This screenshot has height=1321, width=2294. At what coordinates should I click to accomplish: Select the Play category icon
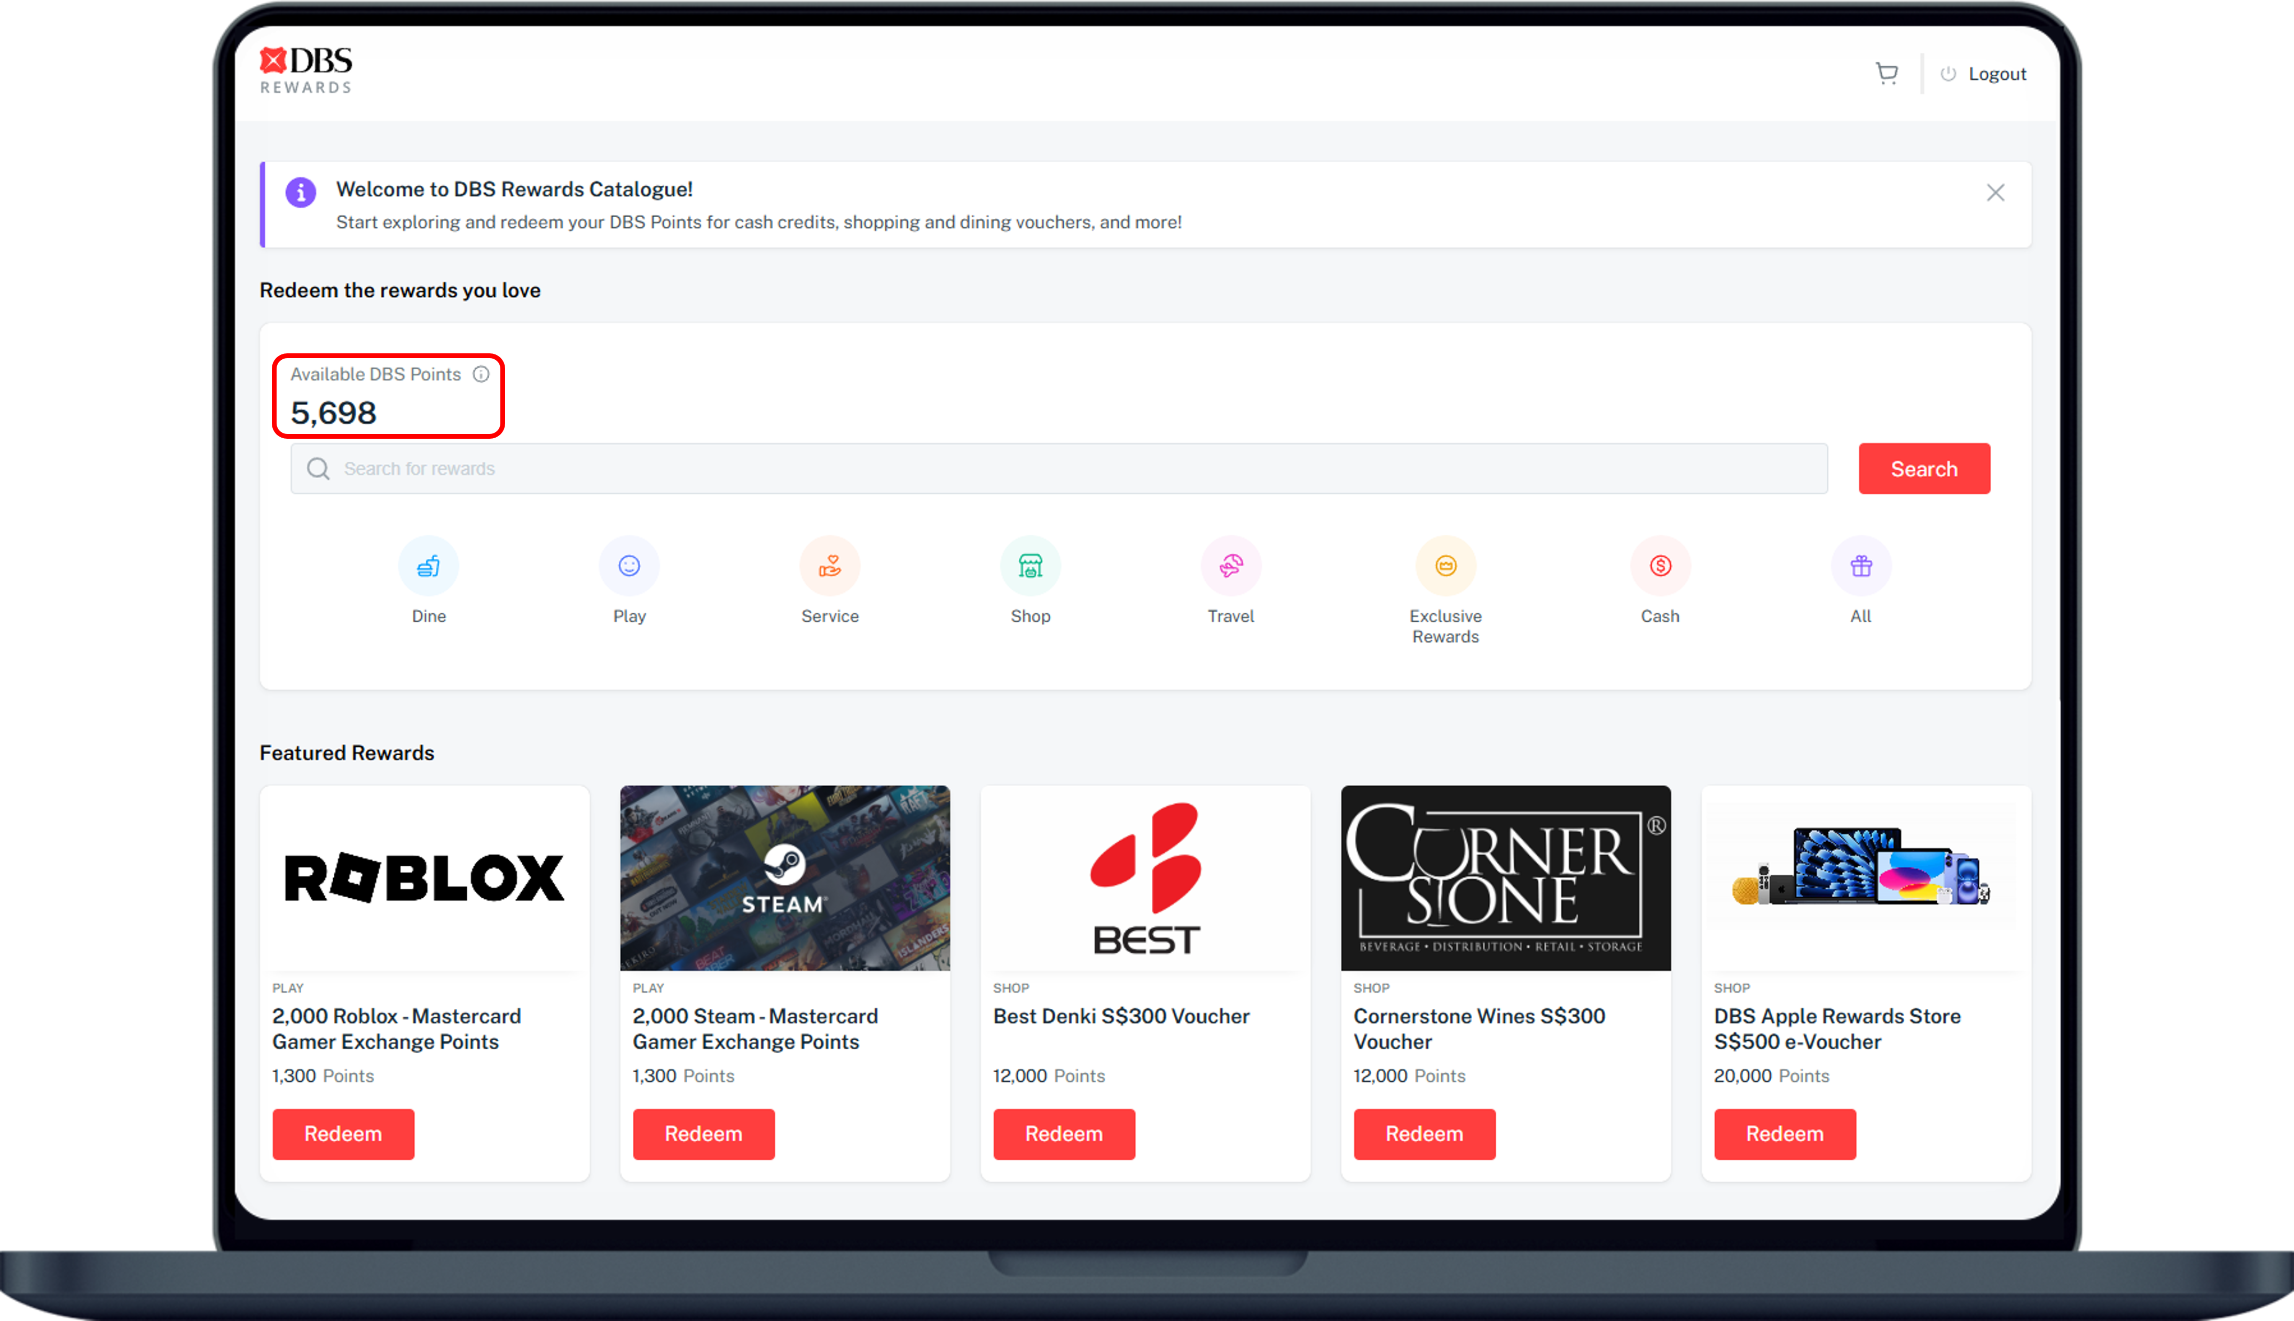[629, 566]
